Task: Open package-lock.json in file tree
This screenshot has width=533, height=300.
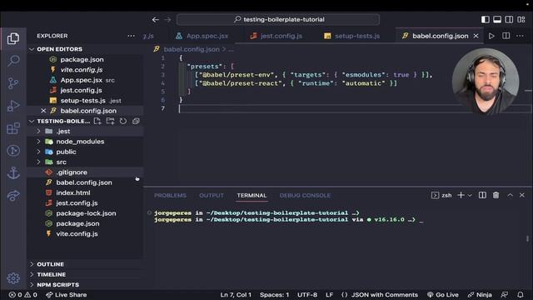Action: pyautogui.click(x=85, y=213)
